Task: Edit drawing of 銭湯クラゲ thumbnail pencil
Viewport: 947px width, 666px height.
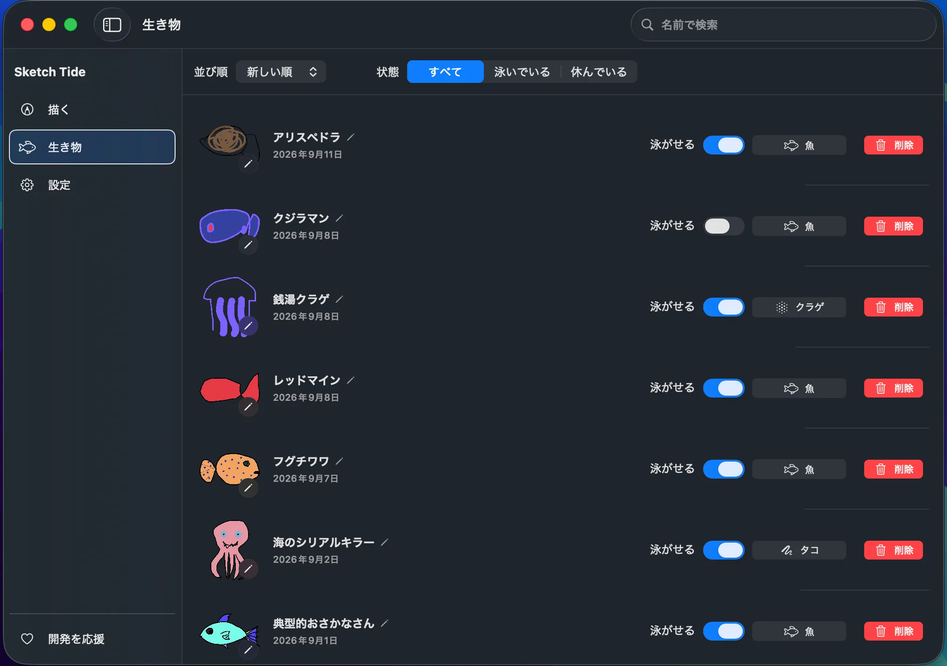Action: pyautogui.click(x=248, y=326)
